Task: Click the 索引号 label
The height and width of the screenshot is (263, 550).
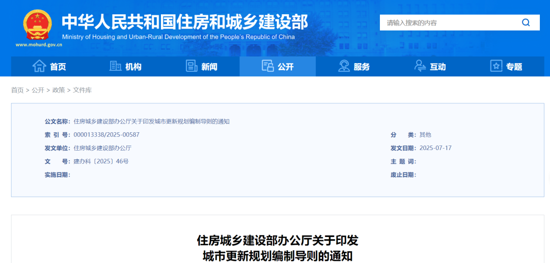Action: point(58,135)
